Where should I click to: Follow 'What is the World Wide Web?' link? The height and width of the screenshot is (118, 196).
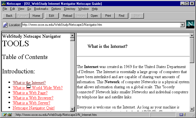(38, 88)
